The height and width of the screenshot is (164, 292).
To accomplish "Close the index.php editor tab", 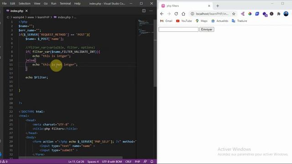I will coord(26,11).
